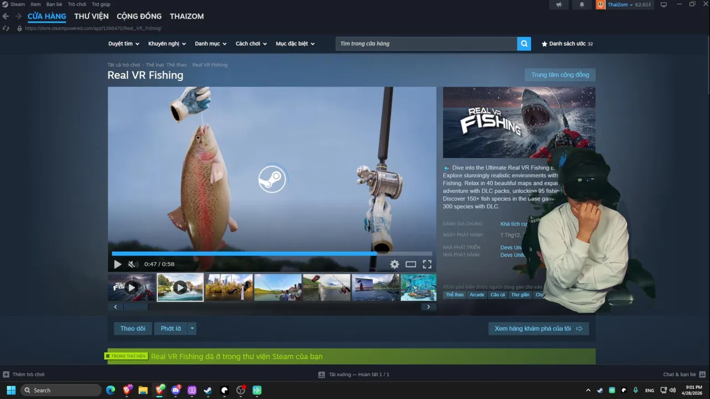The width and height of the screenshot is (710, 399).
Task: Enter fullscreen video mode
Action: pyautogui.click(x=427, y=264)
